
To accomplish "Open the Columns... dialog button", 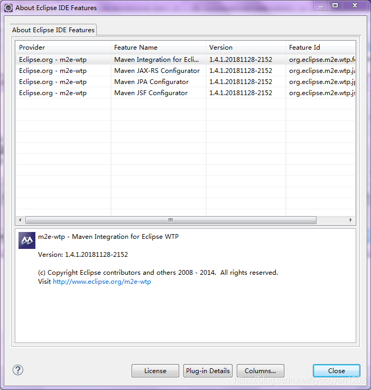I will click(261, 370).
